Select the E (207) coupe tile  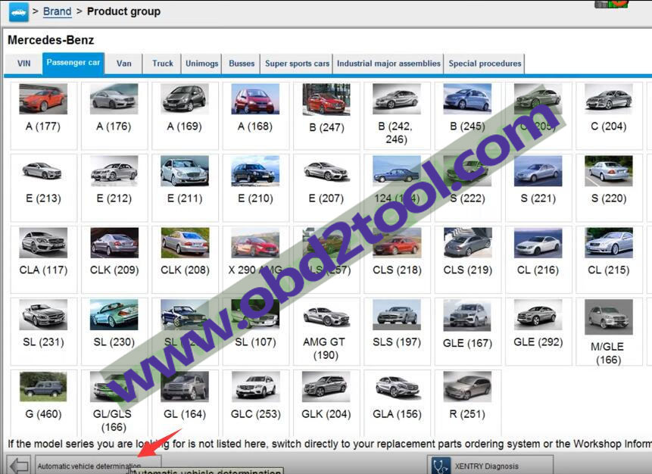click(x=326, y=188)
